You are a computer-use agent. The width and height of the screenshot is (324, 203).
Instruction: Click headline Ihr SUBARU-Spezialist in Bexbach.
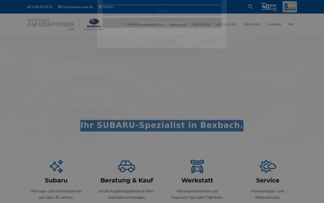pyautogui.click(x=162, y=126)
